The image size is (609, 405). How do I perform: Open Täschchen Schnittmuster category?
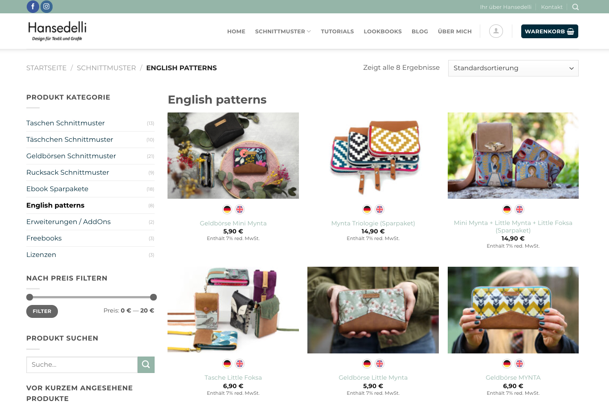[x=69, y=140]
